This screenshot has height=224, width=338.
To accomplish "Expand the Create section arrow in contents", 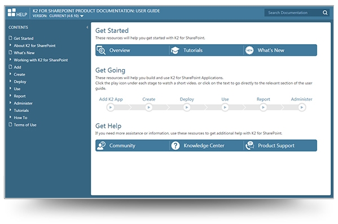I will [x=10, y=74].
